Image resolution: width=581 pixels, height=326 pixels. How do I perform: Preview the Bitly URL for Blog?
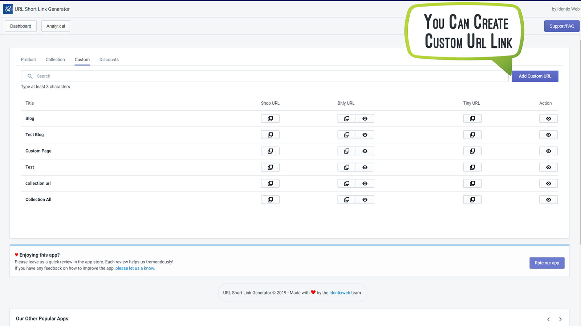[365, 118]
